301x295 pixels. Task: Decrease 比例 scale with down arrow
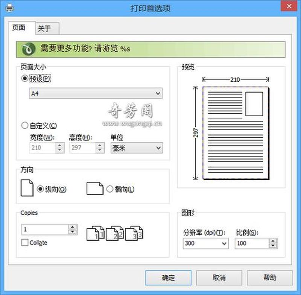(273, 246)
